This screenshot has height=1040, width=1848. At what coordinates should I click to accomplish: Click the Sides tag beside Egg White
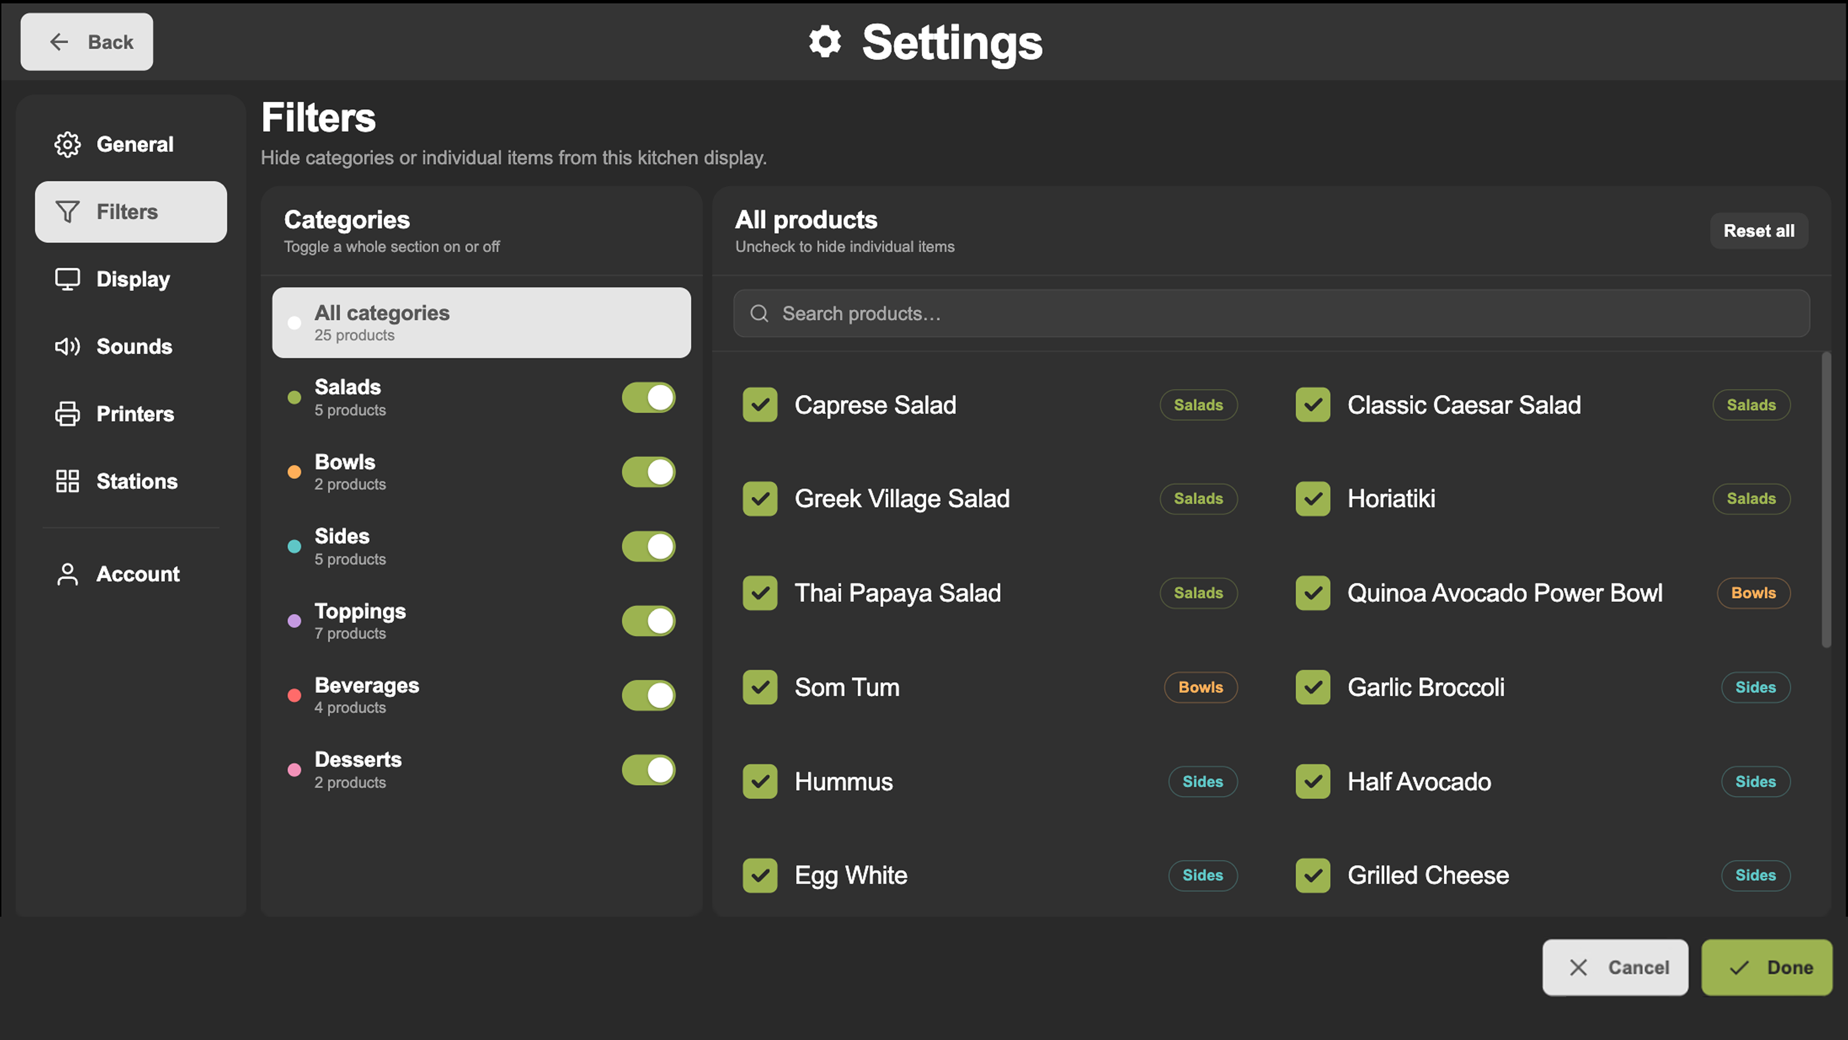(1203, 876)
